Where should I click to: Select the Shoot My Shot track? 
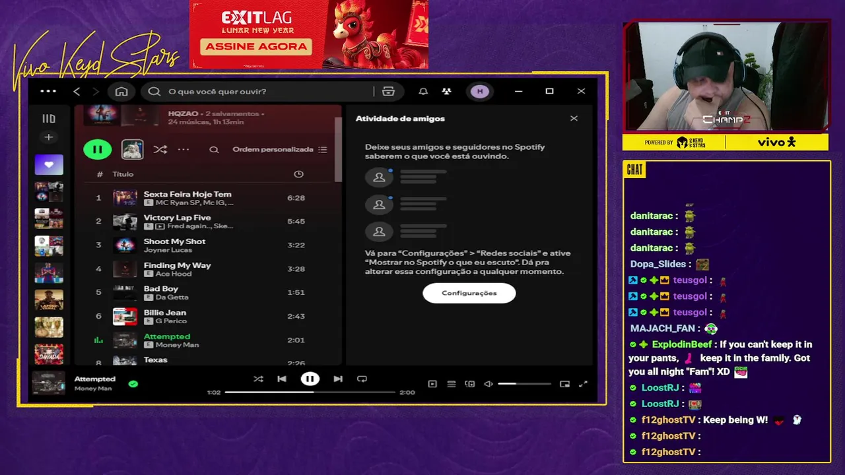208,245
